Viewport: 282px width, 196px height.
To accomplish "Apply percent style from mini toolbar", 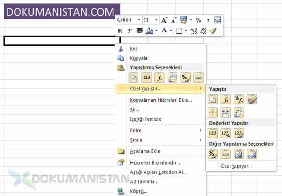I will tap(198, 20).
